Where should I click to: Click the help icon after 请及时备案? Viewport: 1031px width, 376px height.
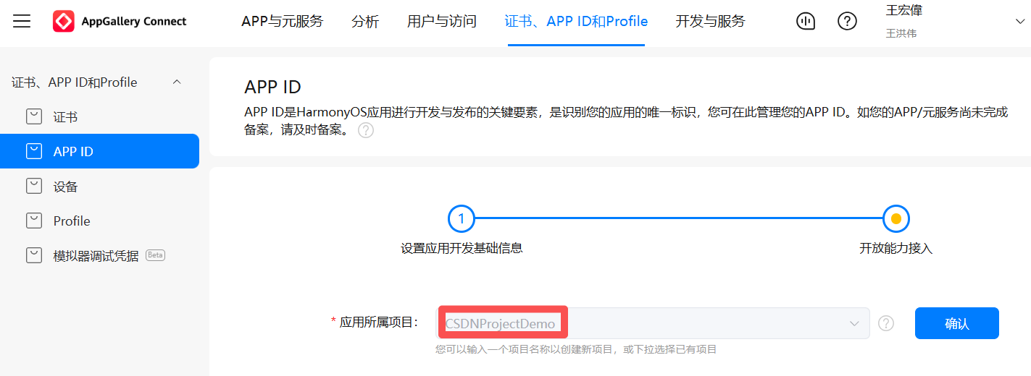tap(366, 131)
